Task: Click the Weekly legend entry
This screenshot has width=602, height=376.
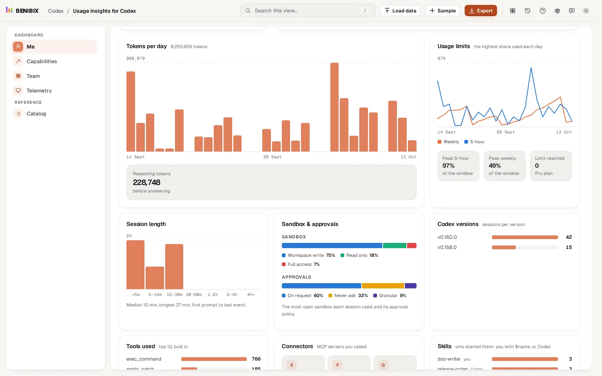Action: click(448, 142)
